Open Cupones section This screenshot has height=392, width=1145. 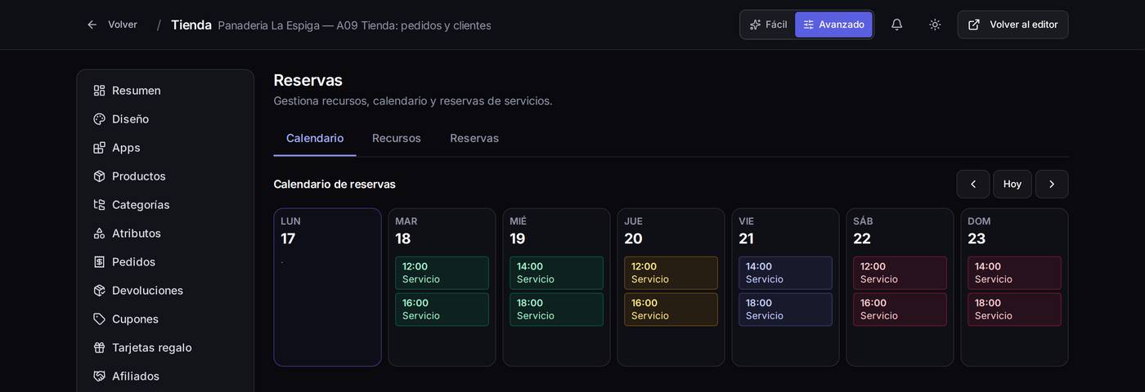tap(165, 319)
